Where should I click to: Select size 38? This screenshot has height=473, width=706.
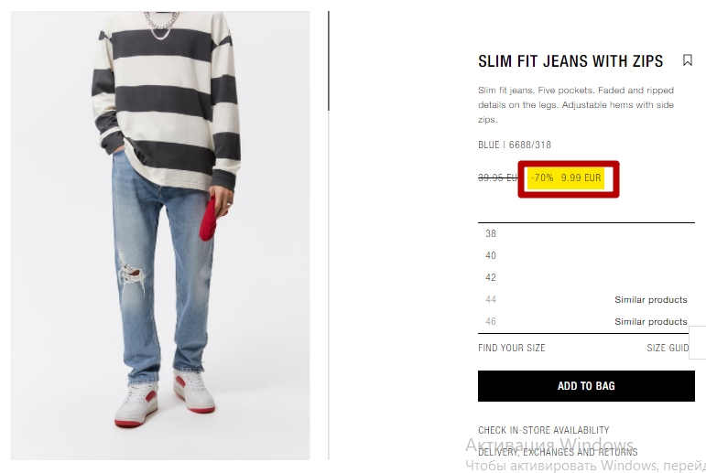tap(586, 233)
